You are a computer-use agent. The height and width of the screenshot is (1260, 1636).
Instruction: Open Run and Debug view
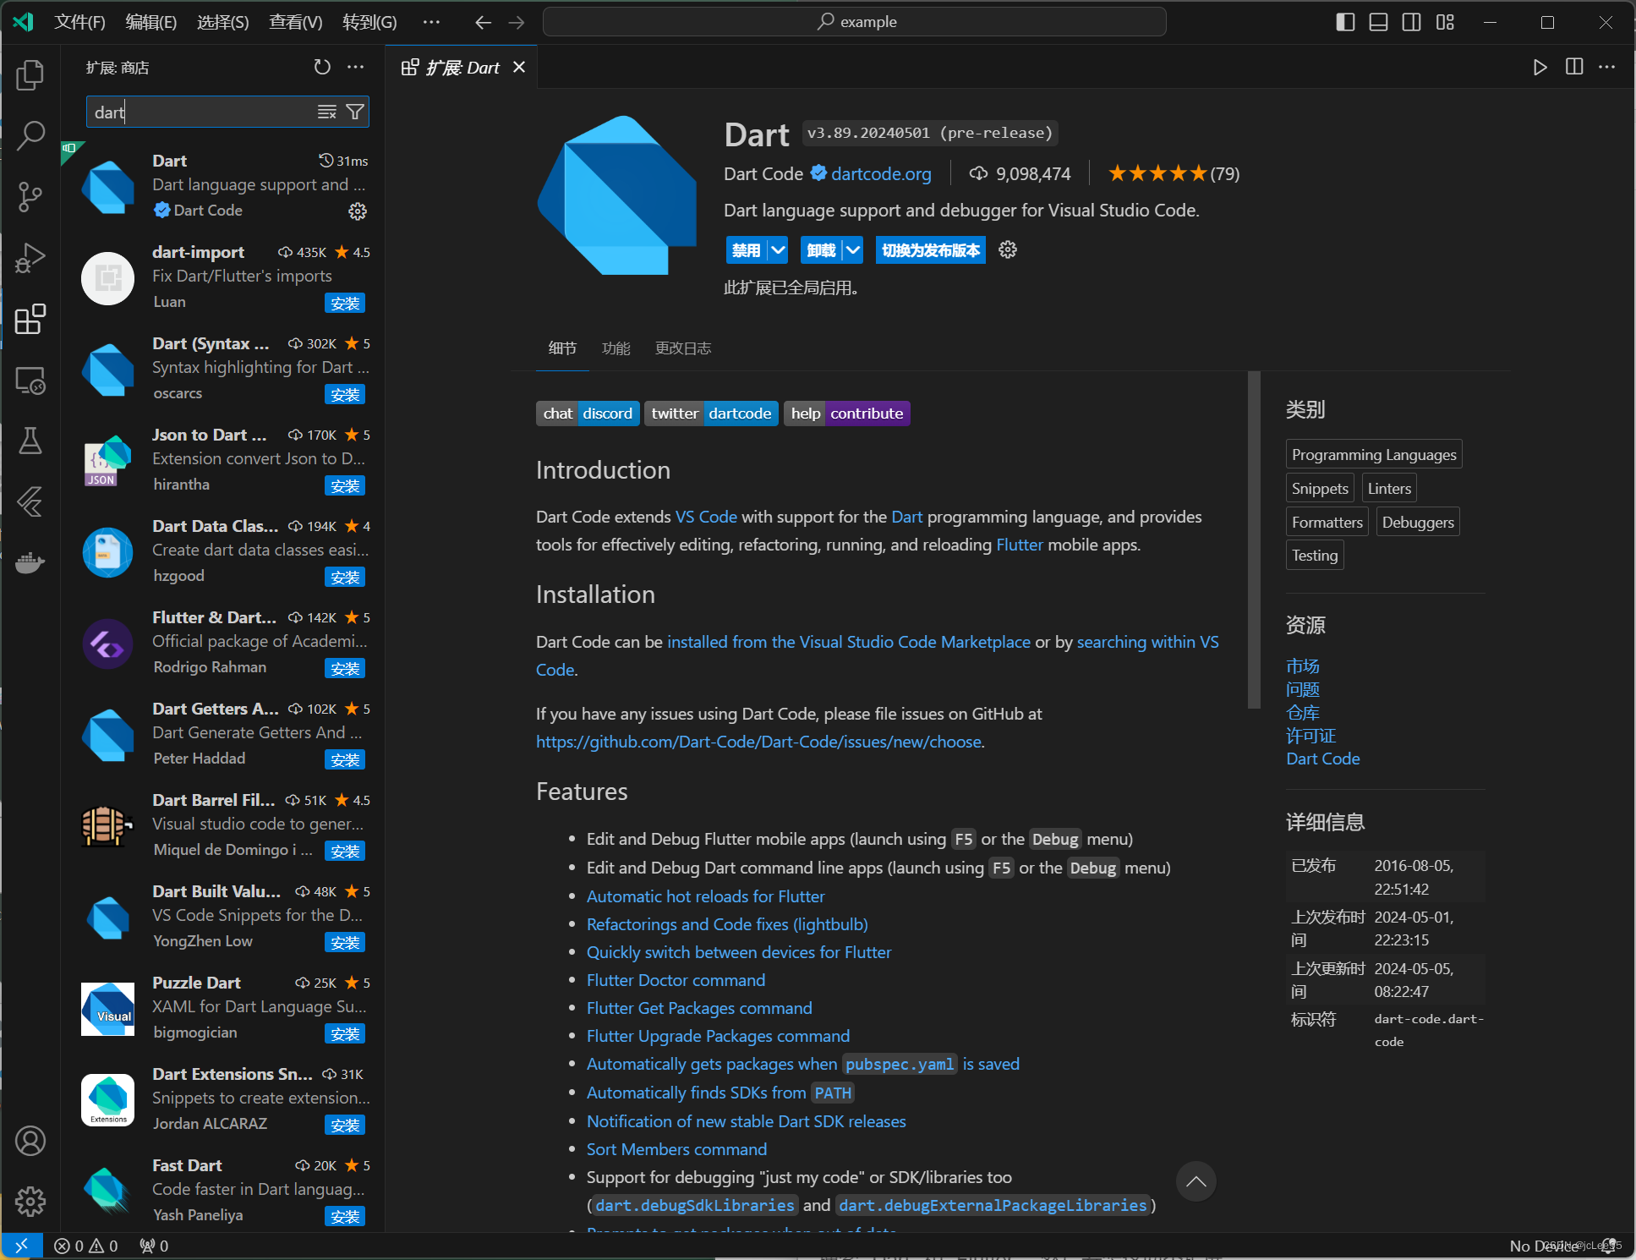[x=30, y=258]
